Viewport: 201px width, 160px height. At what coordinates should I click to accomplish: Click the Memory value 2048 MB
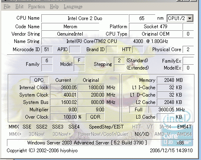[166, 80]
